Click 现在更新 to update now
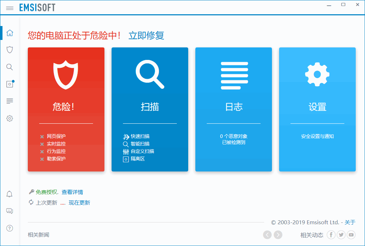Image resolution: width=365 pixels, height=246 pixels. [x=78, y=203]
